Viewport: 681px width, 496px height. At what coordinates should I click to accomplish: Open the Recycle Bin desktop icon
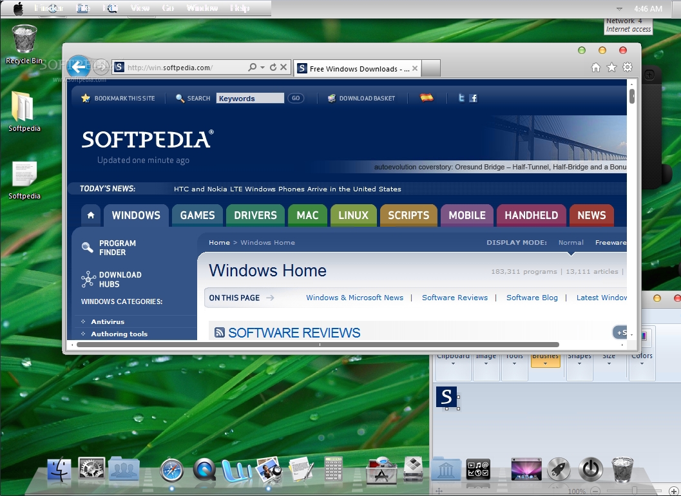point(24,44)
